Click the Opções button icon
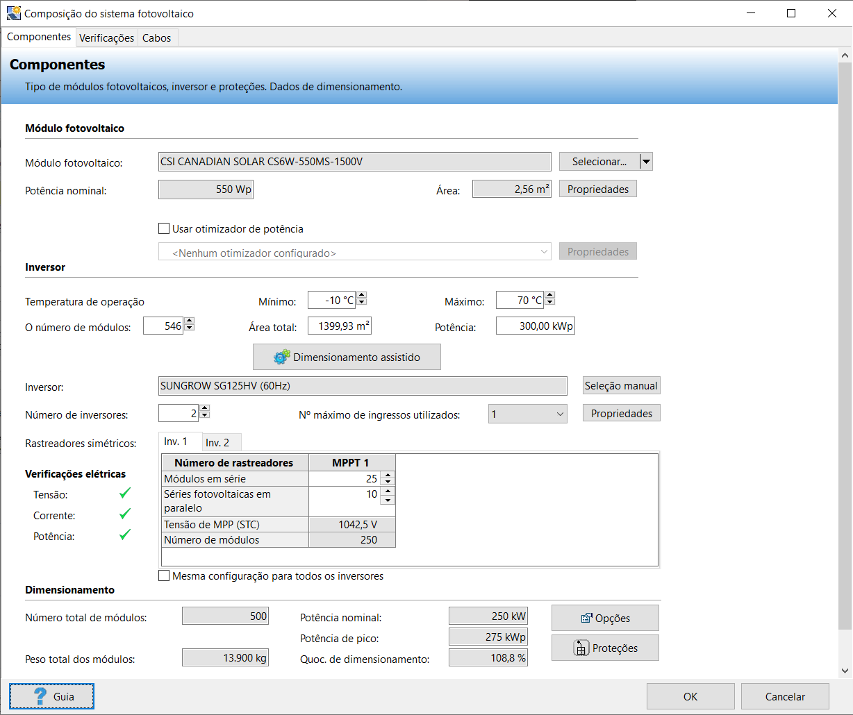 click(x=586, y=618)
